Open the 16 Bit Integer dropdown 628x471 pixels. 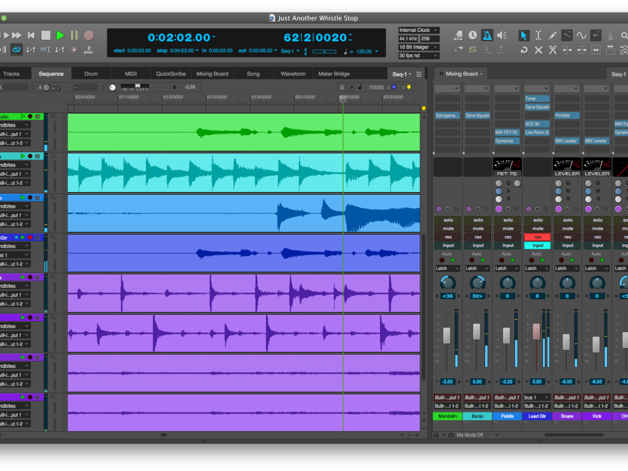[419, 47]
